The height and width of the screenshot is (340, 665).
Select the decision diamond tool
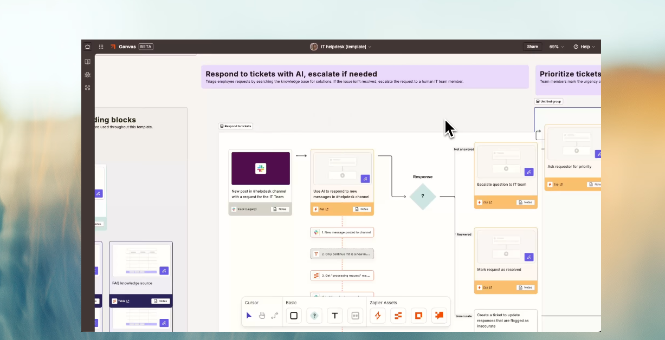point(314,316)
